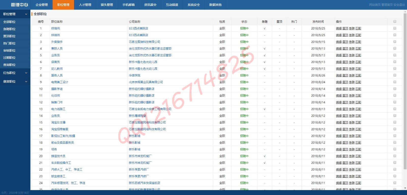The height and width of the screenshot is (195, 407).
Task: Open company 新乐百顺汽车快保连锁店 link
Action: [x=144, y=183]
